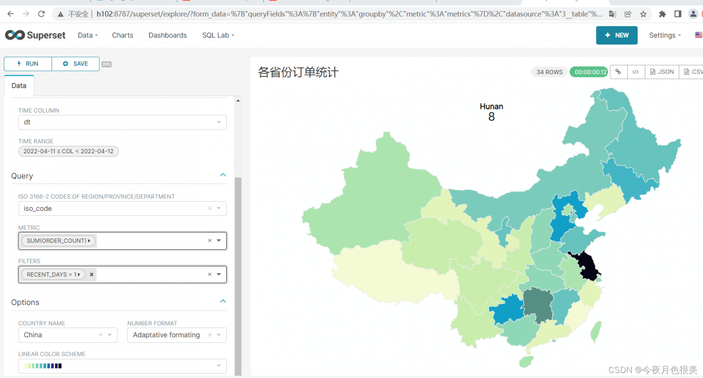The width and height of the screenshot is (703, 378).
Task: Click the SAVE button
Action: click(x=75, y=64)
